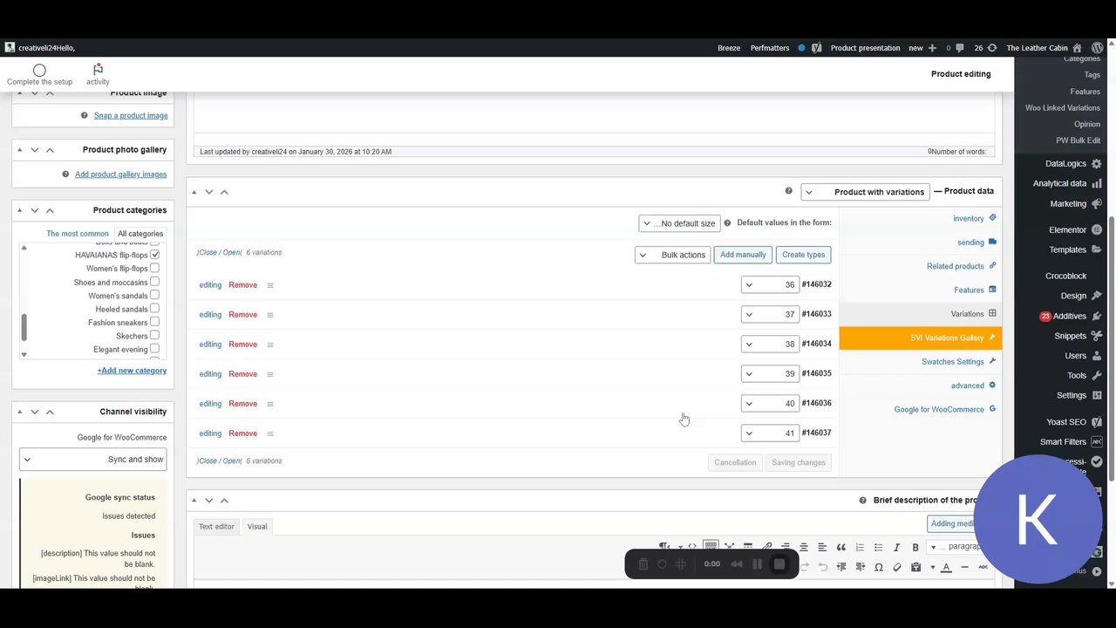The height and width of the screenshot is (628, 1116).
Task: Open the Bulk actions dropdown
Action: click(671, 255)
